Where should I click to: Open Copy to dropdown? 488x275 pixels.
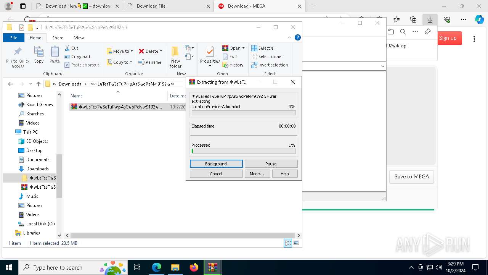pyautogui.click(x=120, y=62)
